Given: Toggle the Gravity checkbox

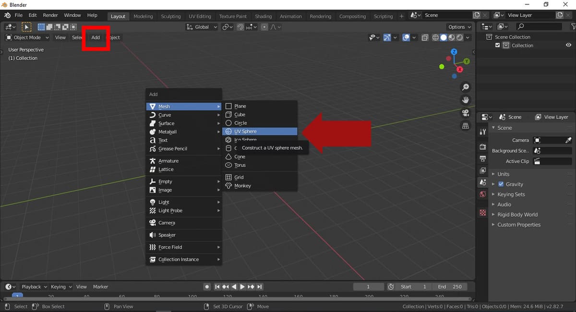Looking at the screenshot, I should pyautogui.click(x=501, y=184).
